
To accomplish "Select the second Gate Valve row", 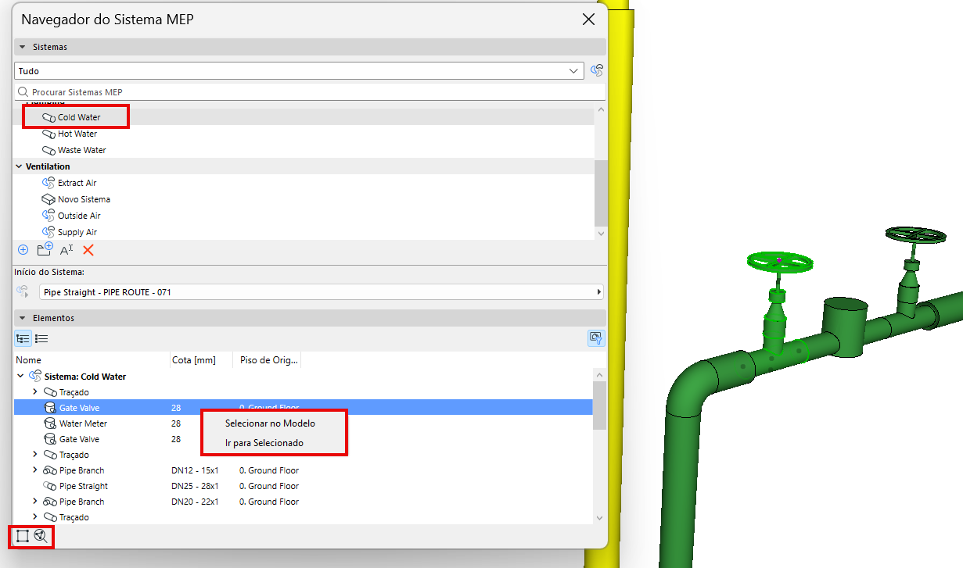I will [304, 439].
